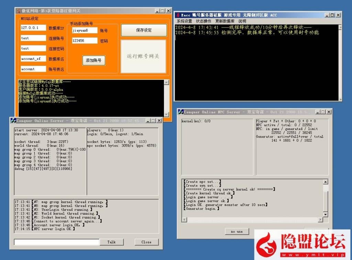
Task: Start the gateway with 运行账号网关
Action: coord(143,56)
